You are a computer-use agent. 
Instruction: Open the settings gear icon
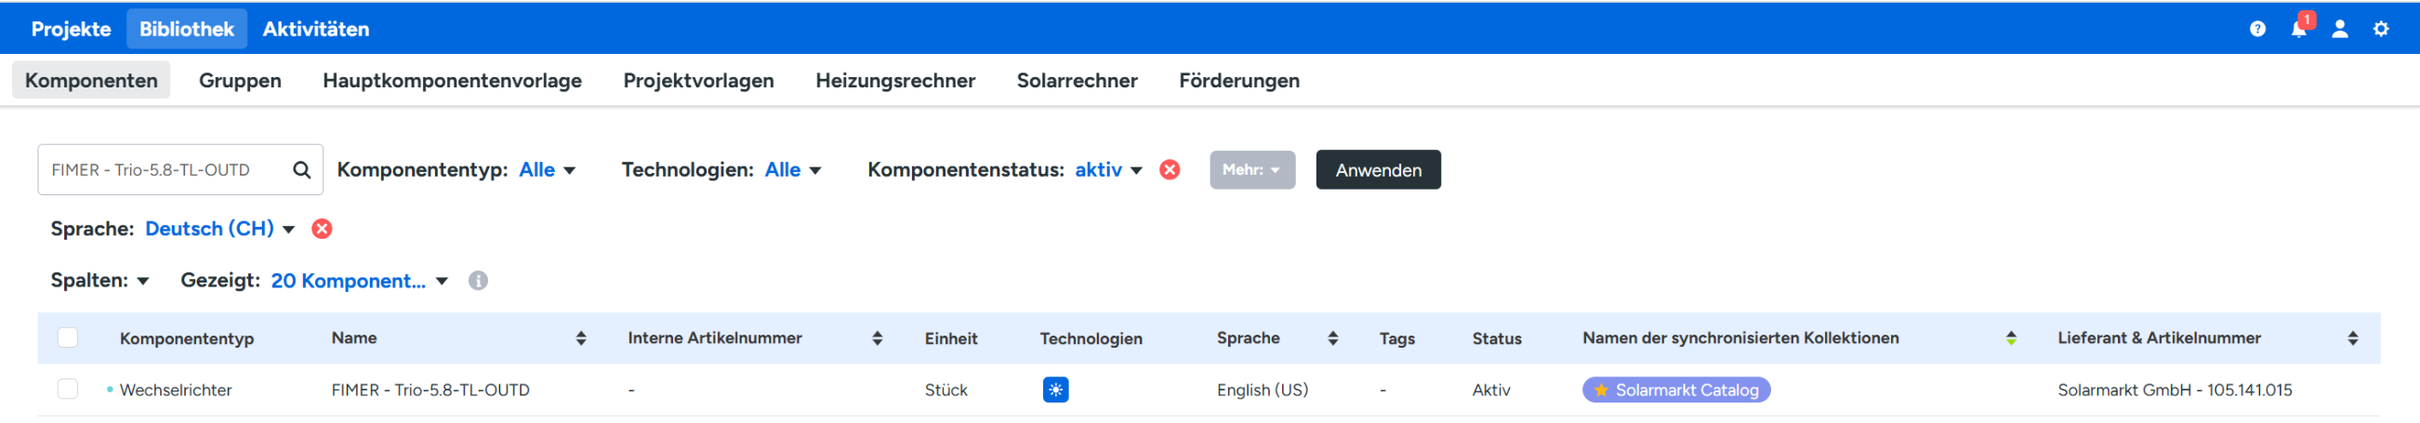[2381, 29]
